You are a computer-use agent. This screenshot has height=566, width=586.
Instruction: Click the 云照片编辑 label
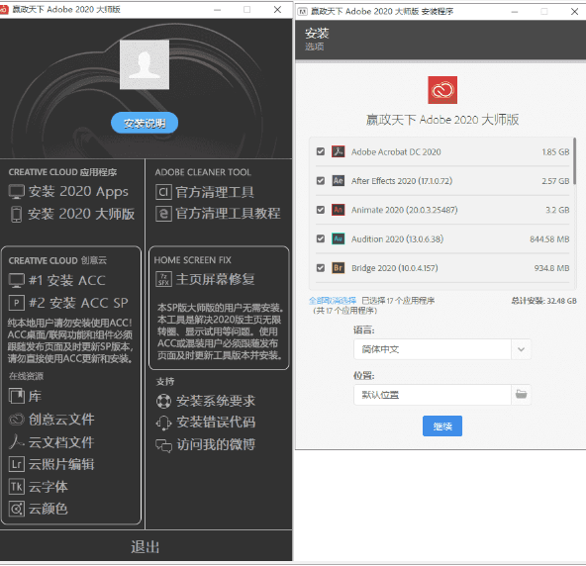pyautogui.click(x=61, y=464)
